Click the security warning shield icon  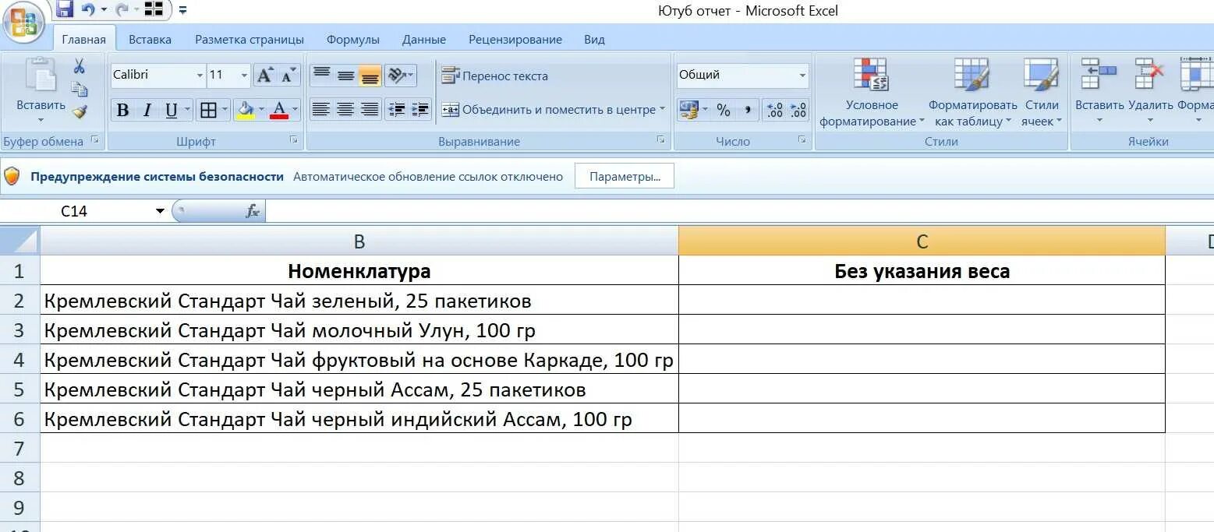tap(12, 177)
